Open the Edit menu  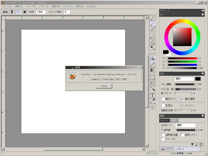(x=19, y=6)
